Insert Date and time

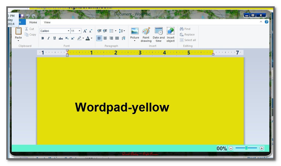point(159,31)
